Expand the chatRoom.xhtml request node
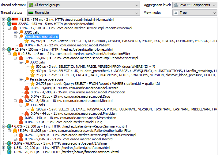218x155 pixels. [3, 148]
